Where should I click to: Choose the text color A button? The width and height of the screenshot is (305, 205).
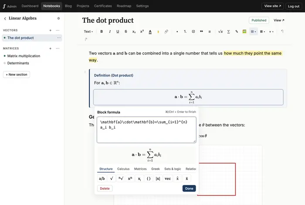pos(150,31)
